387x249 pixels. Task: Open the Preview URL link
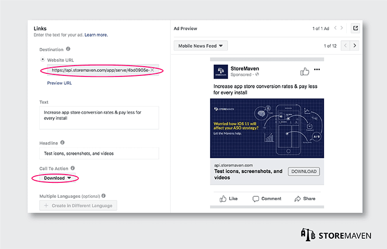(x=59, y=83)
